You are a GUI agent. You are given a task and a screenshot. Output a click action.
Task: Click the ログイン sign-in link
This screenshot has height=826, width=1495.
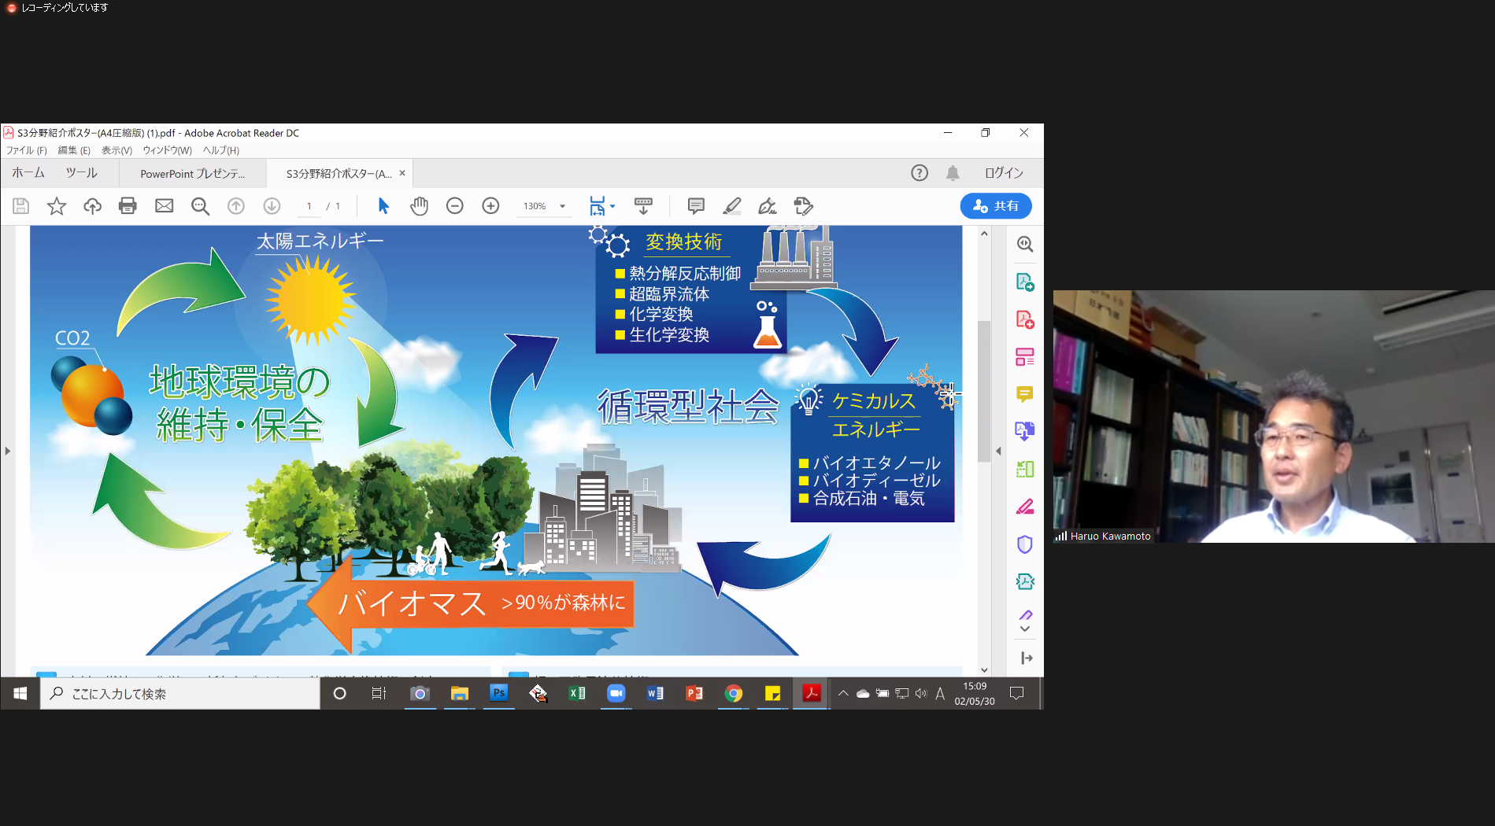[1004, 173]
